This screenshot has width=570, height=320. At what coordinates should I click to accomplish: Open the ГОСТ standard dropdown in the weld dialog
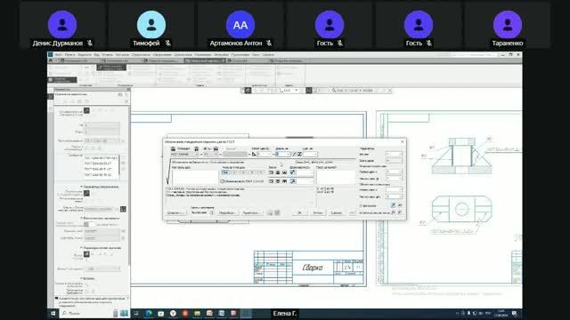click(184, 154)
